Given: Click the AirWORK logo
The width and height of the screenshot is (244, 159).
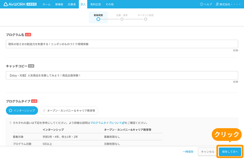Looking at the screenshot, I should (x=14, y=4).
